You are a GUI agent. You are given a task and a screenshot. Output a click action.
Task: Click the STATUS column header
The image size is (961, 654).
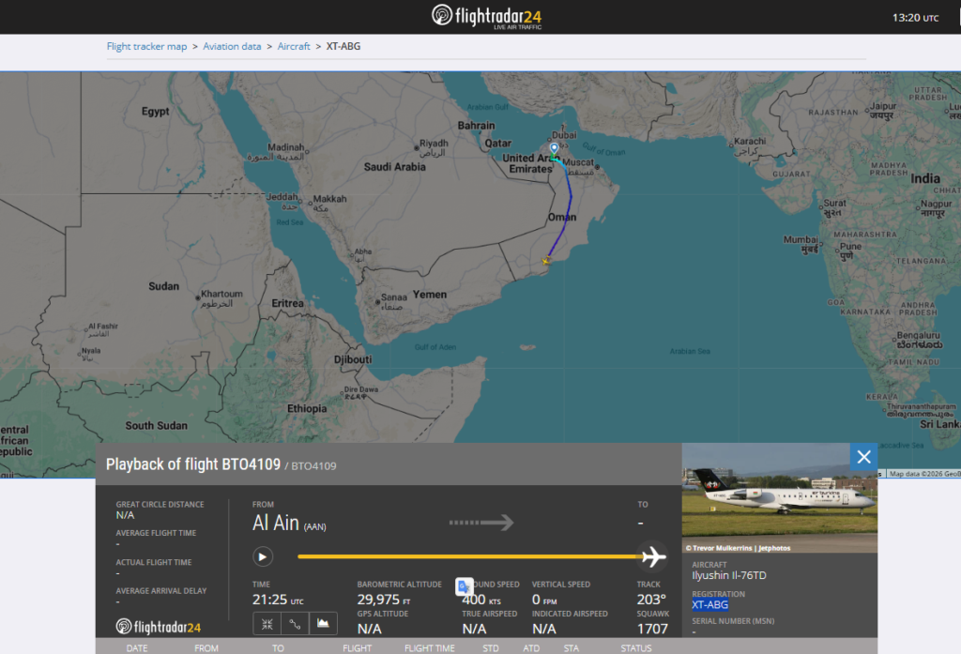click(636, 647)
